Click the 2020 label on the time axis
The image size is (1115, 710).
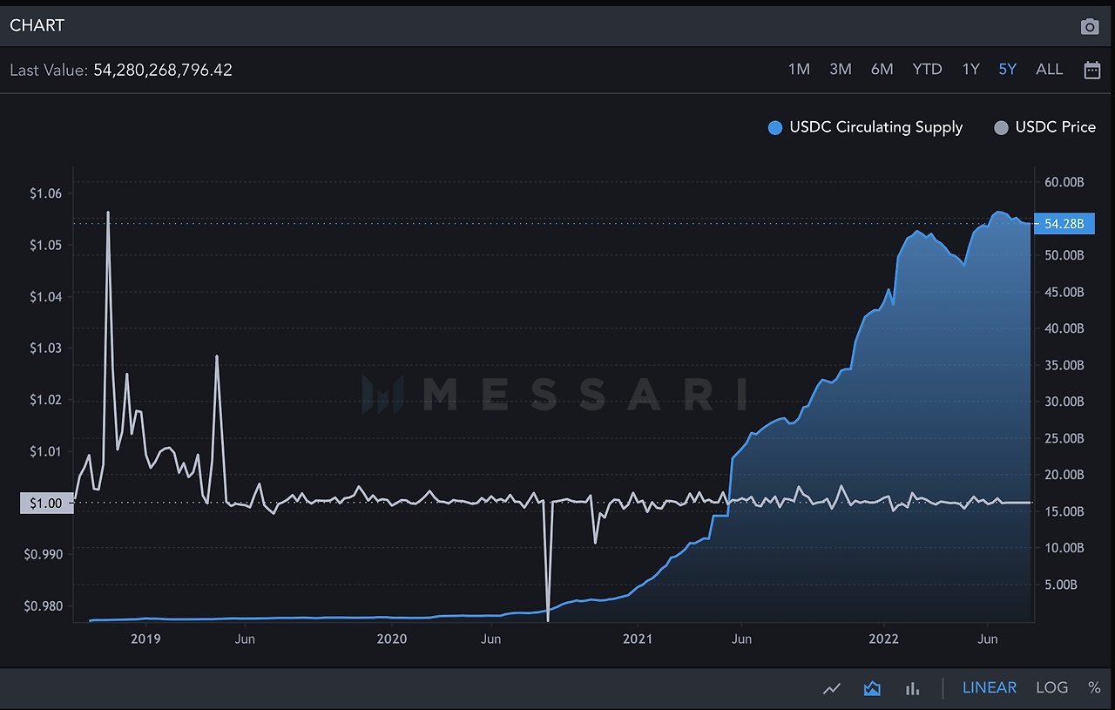[x=392, y=639]
